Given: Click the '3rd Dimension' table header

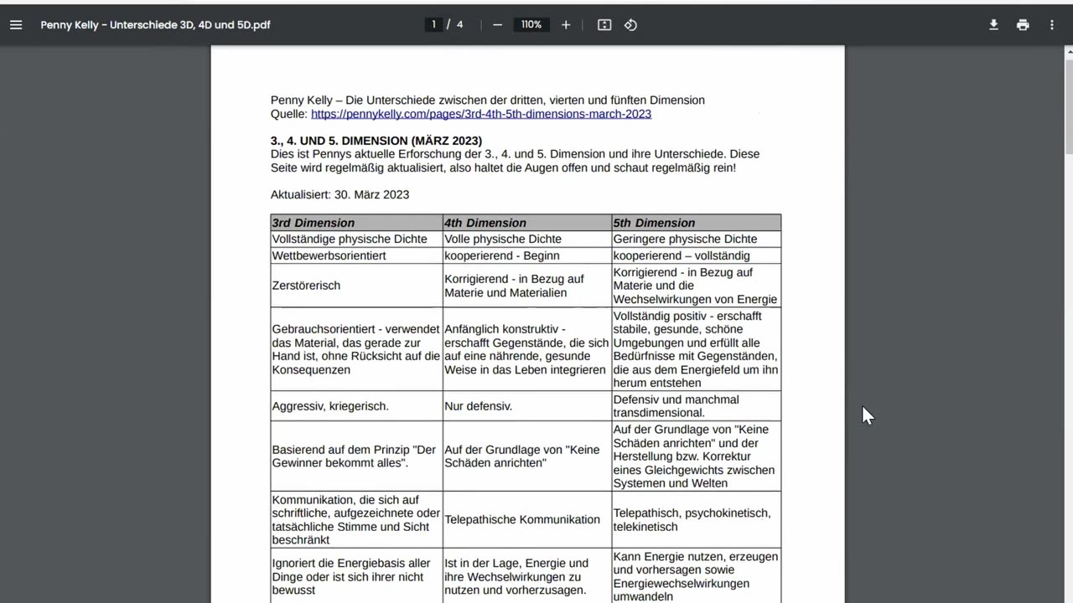Looking at the screenshot, I should pyautogui.click(x=356, y=223).
